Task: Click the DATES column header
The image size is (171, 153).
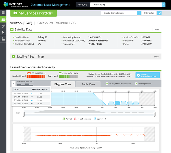Action: click(17, 89)
